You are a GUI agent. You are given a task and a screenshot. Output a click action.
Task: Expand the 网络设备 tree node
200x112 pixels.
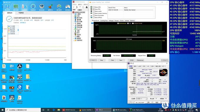[74, 27]
